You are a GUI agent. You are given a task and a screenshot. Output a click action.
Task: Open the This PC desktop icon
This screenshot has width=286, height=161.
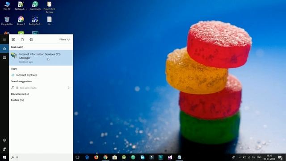(x=7, y=6)
